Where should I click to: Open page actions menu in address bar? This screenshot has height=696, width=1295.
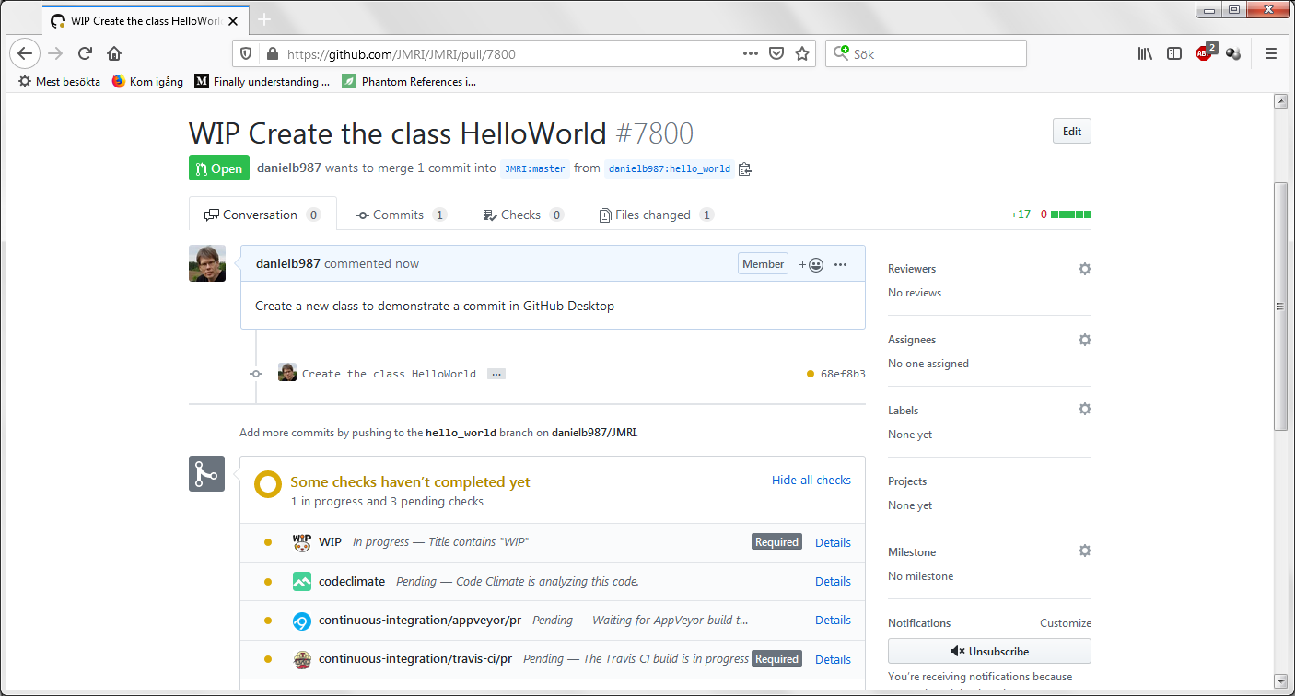point(751,54)
